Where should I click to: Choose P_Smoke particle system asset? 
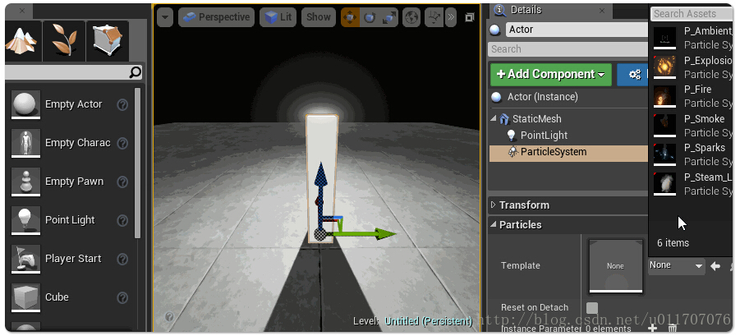point(692,126)
